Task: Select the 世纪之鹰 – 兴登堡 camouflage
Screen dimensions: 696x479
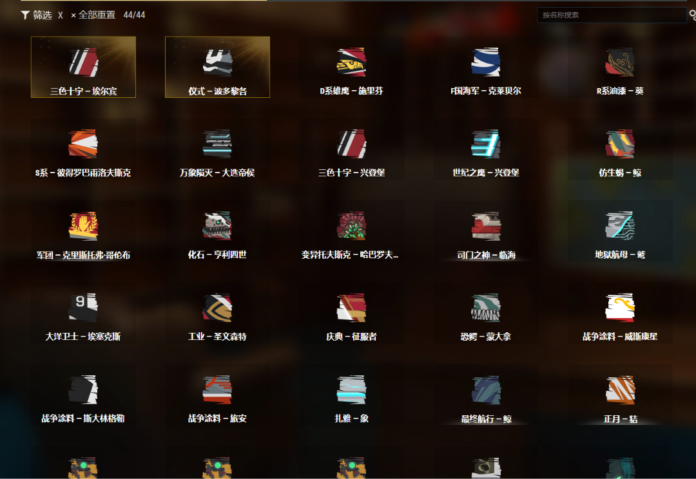Action: click(486, 149)
